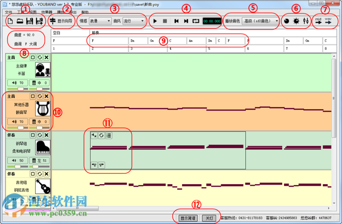
Task: Toggle the square button on the 长笛 track
Action: point(33,57)
